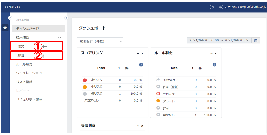The height and width of the screenshot is (135, 267).
Task: Click the 許可（強制） check icon
Action: pyautogui.click(x=158, y=87)
